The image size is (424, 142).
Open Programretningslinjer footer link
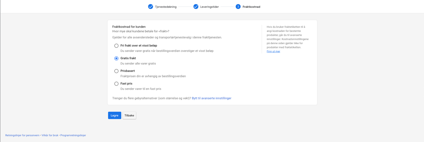(73, 135)
